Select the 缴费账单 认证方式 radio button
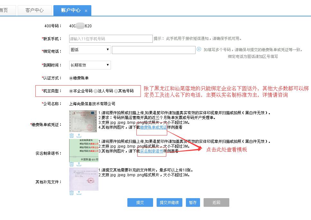311x220 pixels. [71, 78]
